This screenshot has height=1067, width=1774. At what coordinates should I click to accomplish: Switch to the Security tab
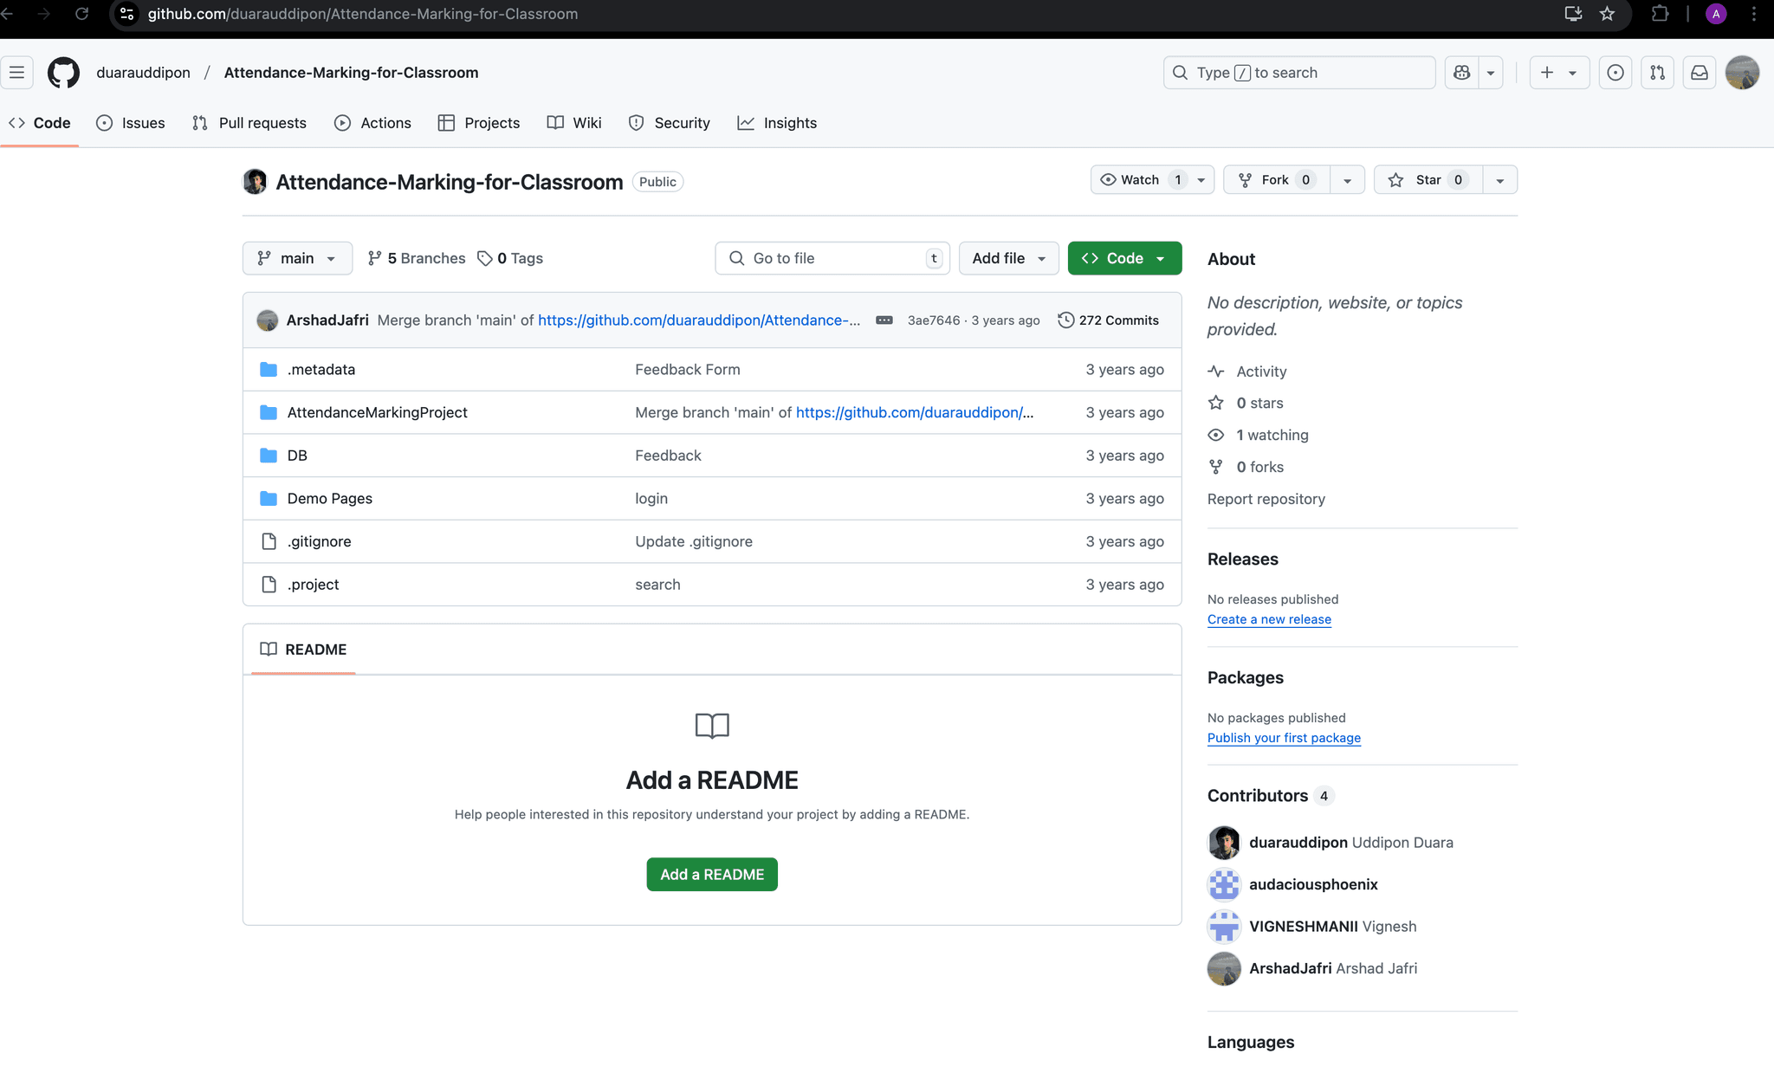tap(670, 123)
